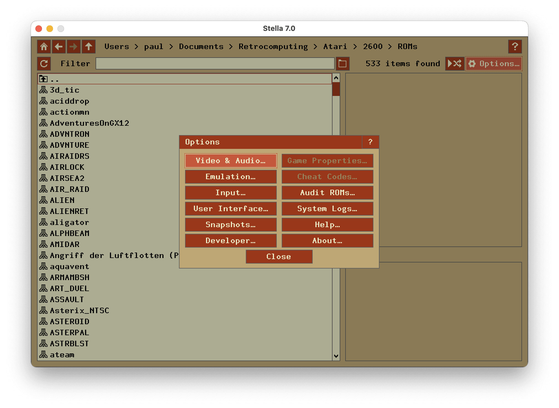The image size is (559, 408).
Task: Toggle subdirectory folder icon beside filter
Action: pyautogui.click(x=342, y=64)
